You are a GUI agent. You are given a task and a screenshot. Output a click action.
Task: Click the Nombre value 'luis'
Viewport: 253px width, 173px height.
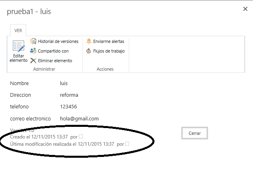(x=64, y=83)
